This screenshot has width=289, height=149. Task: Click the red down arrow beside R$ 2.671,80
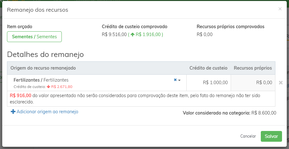[48, 86]
